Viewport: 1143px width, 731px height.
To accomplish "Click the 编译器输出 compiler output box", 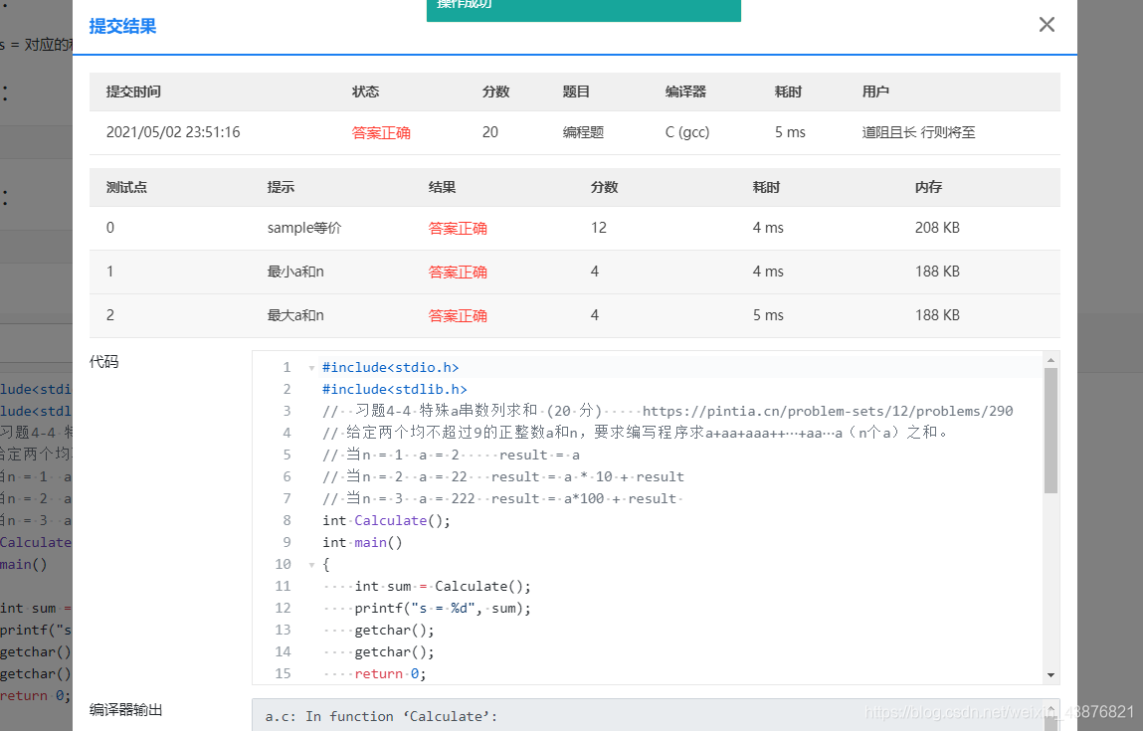I will [597, 716].
